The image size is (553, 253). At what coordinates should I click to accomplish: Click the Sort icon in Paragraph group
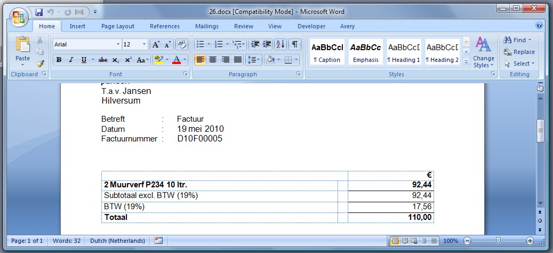(281, 44)
